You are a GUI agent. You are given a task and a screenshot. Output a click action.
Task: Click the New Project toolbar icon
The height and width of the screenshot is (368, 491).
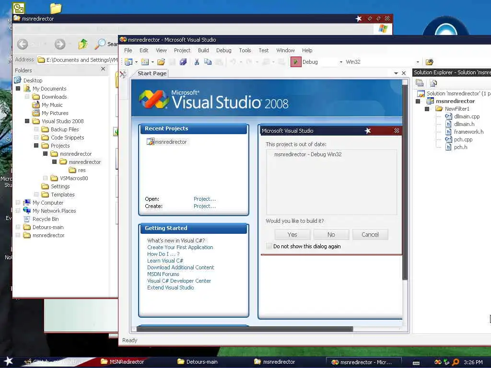pos(129,62)
